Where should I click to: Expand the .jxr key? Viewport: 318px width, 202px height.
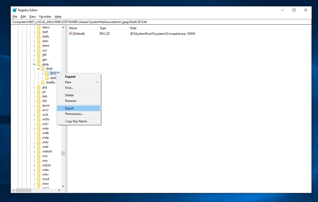34,92
